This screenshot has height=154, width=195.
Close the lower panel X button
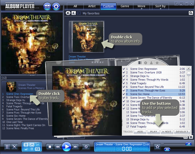[x=191, y=137]
